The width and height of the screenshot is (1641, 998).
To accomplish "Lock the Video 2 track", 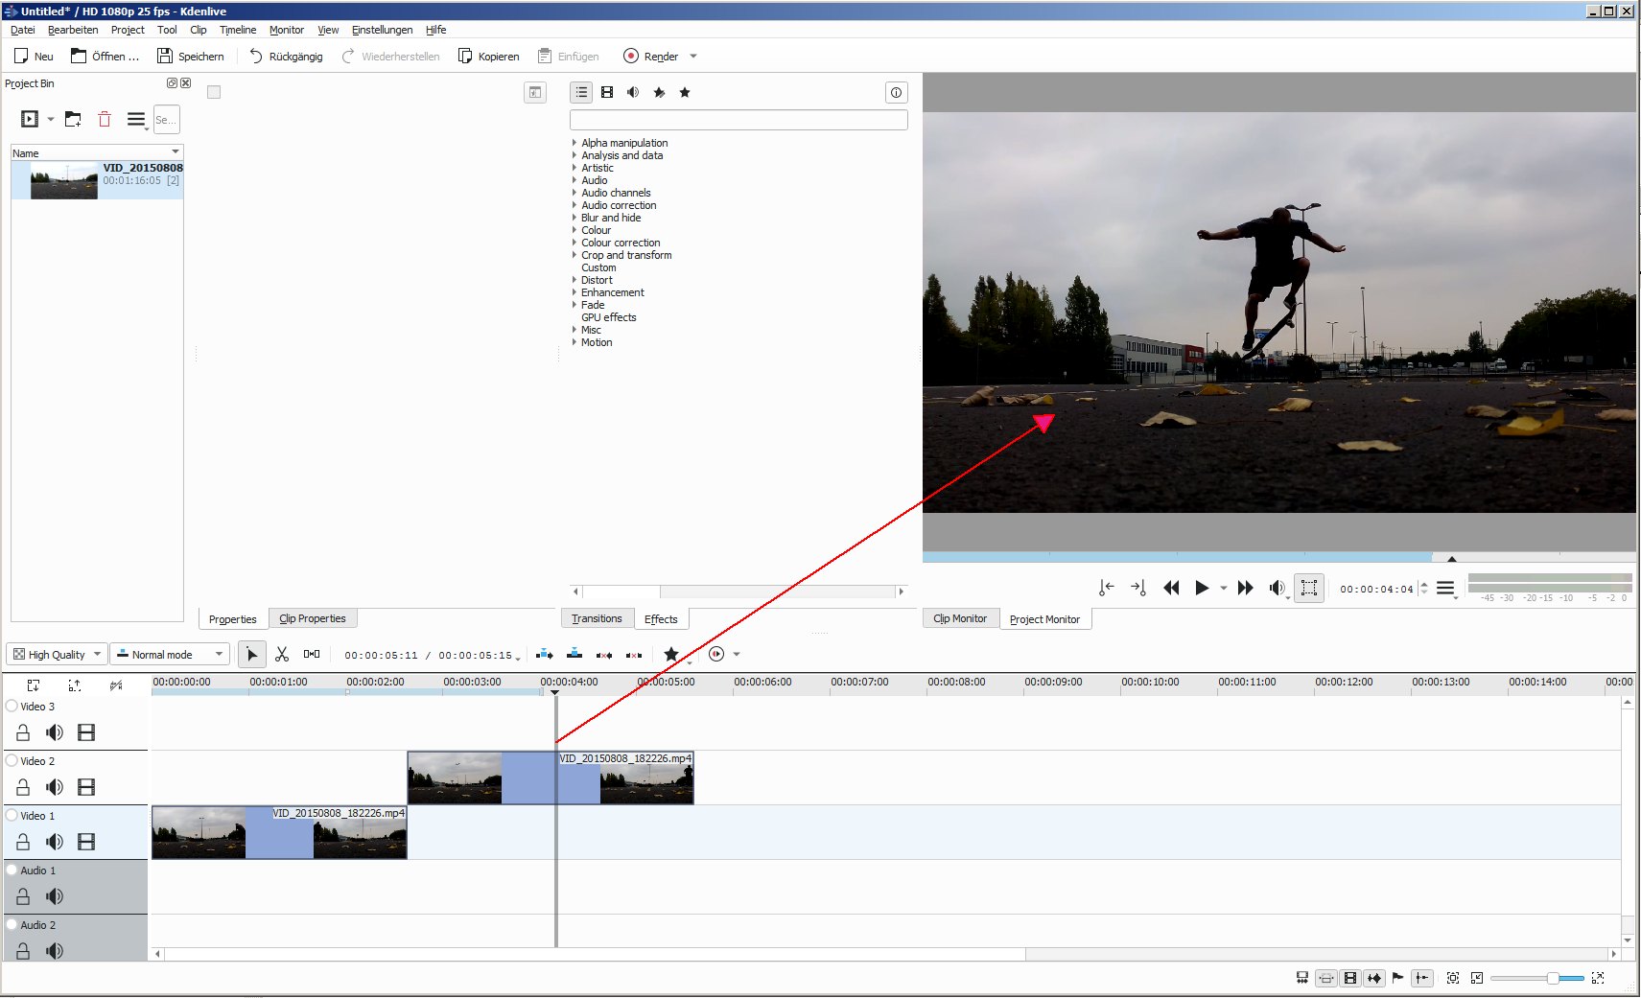I will point(23,787).
